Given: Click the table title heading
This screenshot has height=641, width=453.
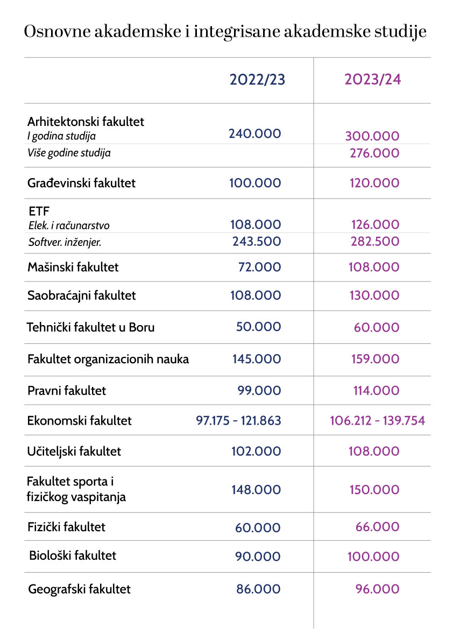Looking at the screenshot, I should (225, 32).
